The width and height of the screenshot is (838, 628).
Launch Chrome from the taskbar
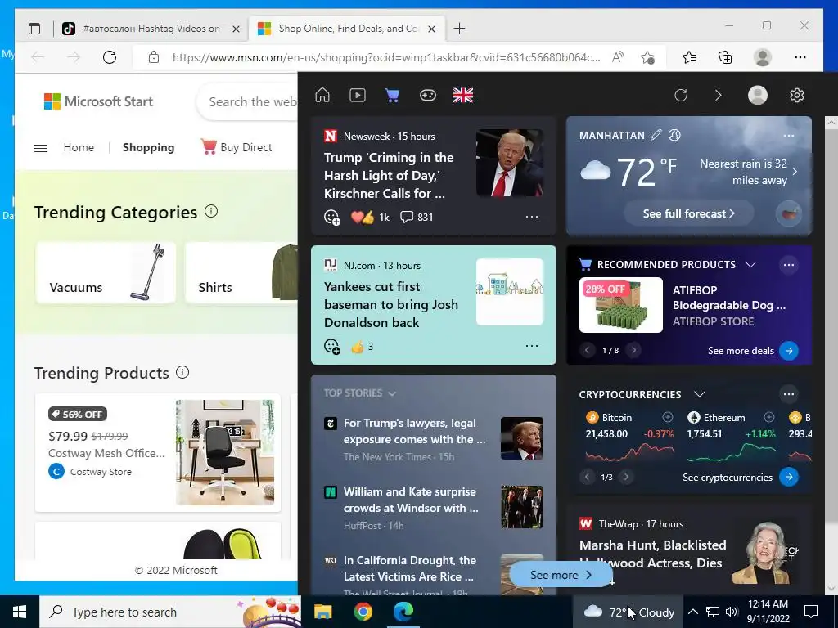click(363, 612)
